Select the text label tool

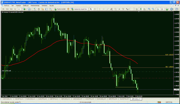tap(123, 9)
